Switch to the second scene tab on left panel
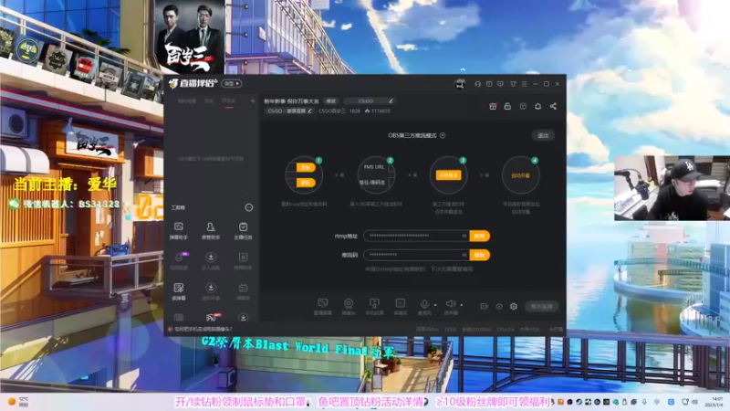Image resolution: width=730 pixels, height=411 pixels. [x=209, y=101]
